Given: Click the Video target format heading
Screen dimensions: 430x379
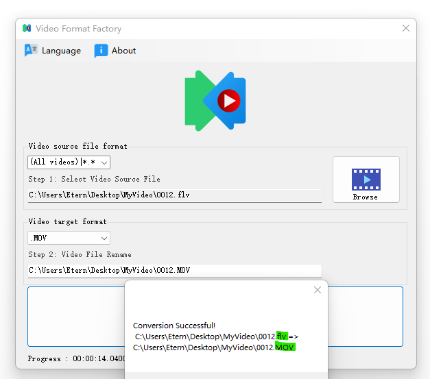Looking at the screenshot, I should pos(67,221).
